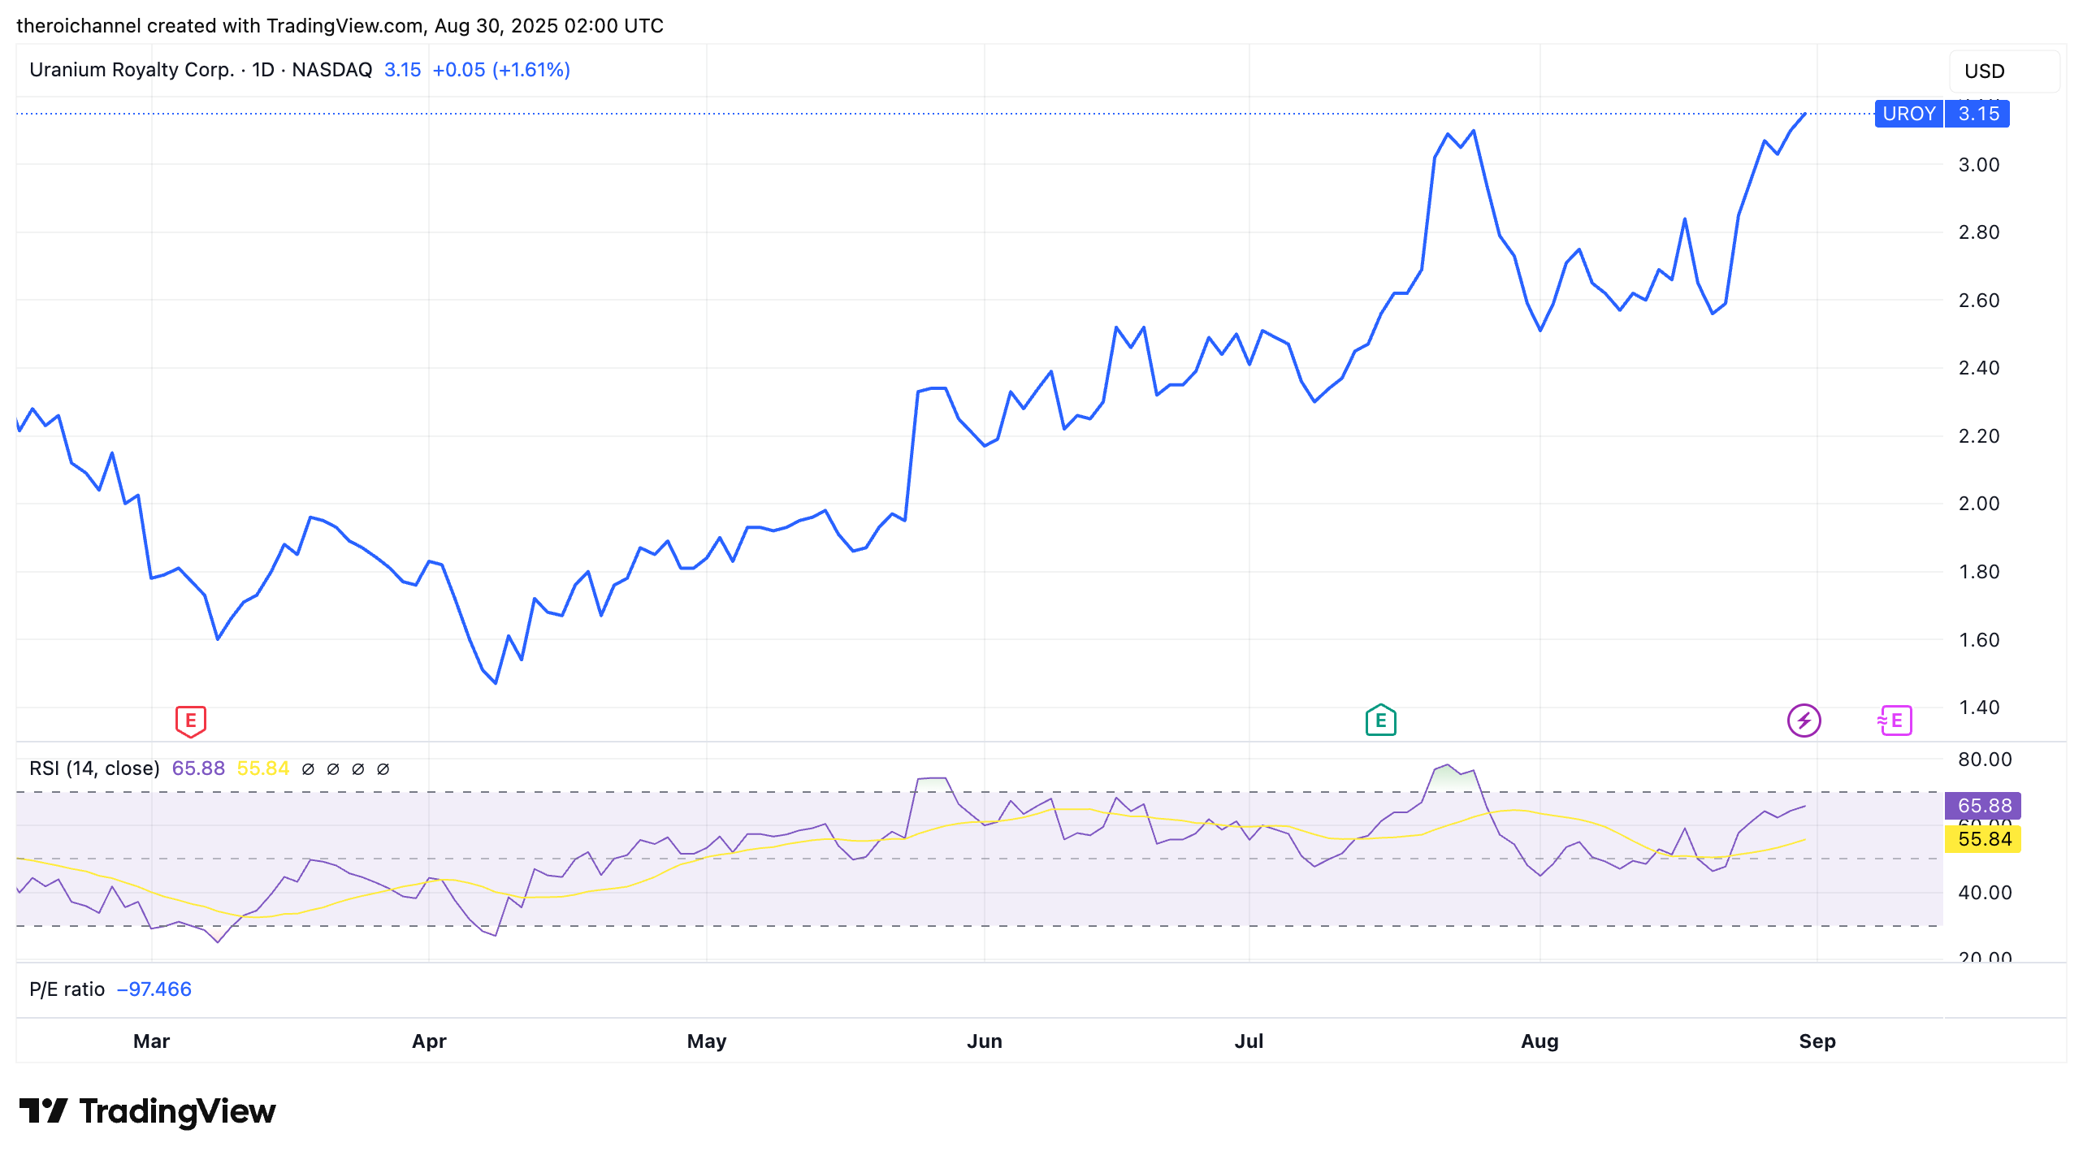Viewport: 2083px width, 1160px height.
Task: Click the yellow 55.84 RSI axis label
Action: coord(1983,839)
